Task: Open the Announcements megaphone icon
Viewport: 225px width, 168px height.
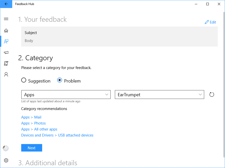Action: [6, 52]
